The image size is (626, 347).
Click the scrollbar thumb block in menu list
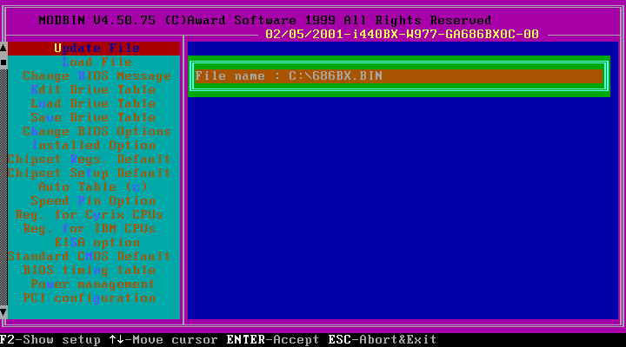coord(3,62)
